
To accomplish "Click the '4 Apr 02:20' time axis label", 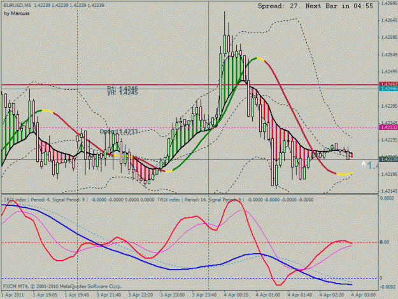I will (332, 295).
